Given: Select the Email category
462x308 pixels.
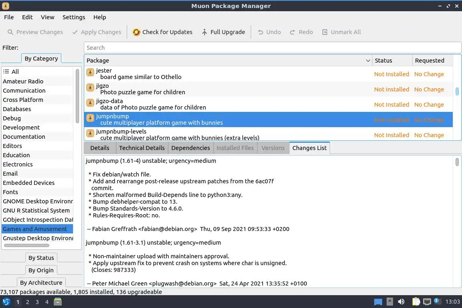Looking at the screenshot, I should (37, 174).
